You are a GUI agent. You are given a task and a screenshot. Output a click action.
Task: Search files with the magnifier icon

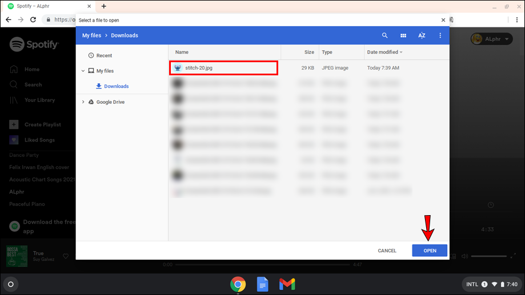tap(384, 35)
